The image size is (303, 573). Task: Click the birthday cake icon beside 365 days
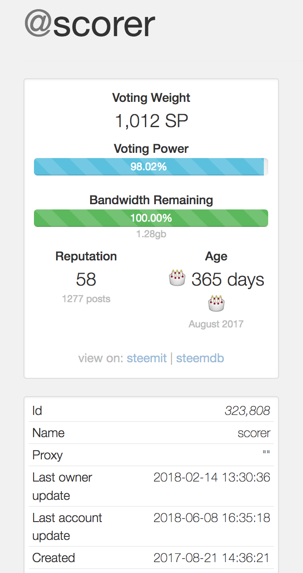click(177, 278)
